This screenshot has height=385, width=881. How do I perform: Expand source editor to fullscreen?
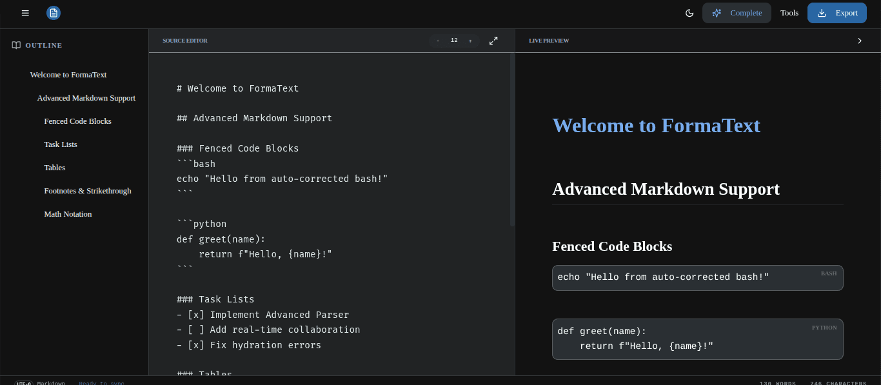point(493,41)
